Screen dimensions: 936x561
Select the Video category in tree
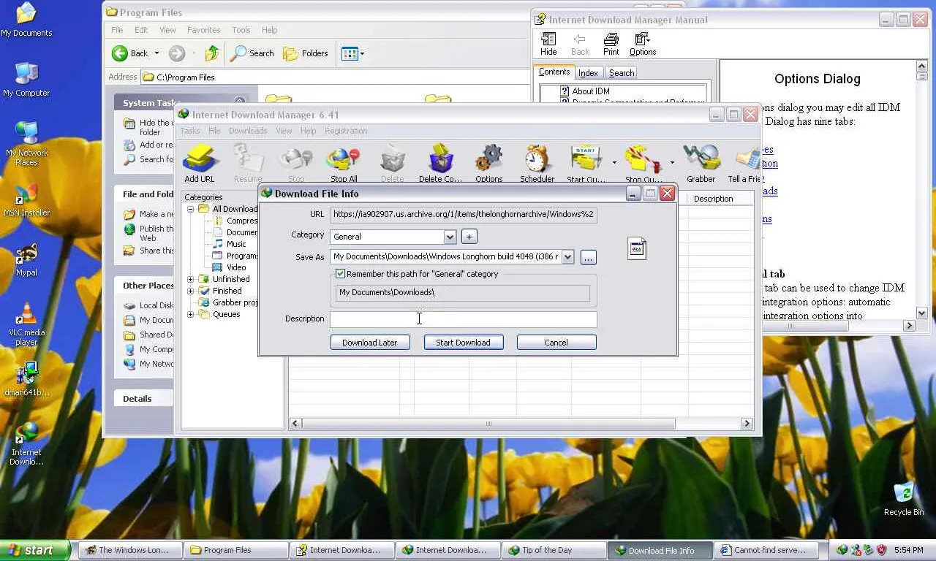(236, 267)
